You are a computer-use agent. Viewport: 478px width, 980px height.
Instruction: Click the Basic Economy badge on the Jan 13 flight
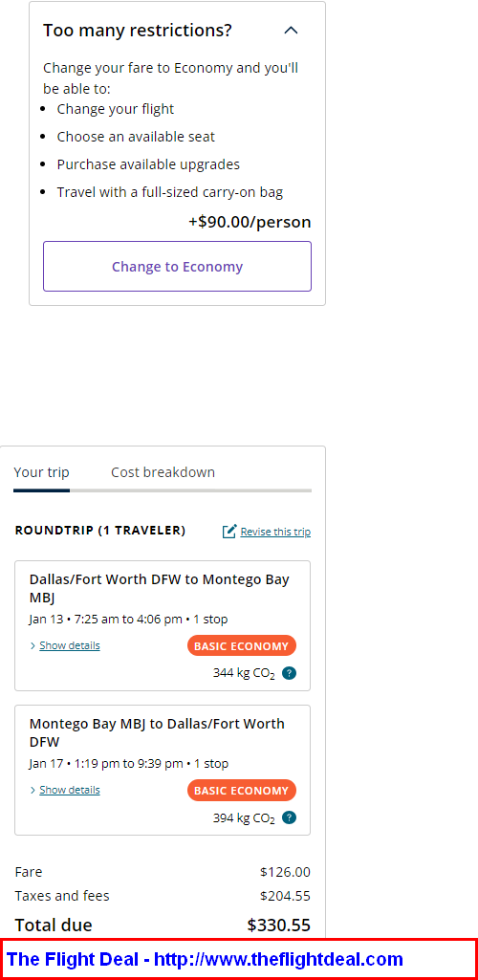click(242, 645)
